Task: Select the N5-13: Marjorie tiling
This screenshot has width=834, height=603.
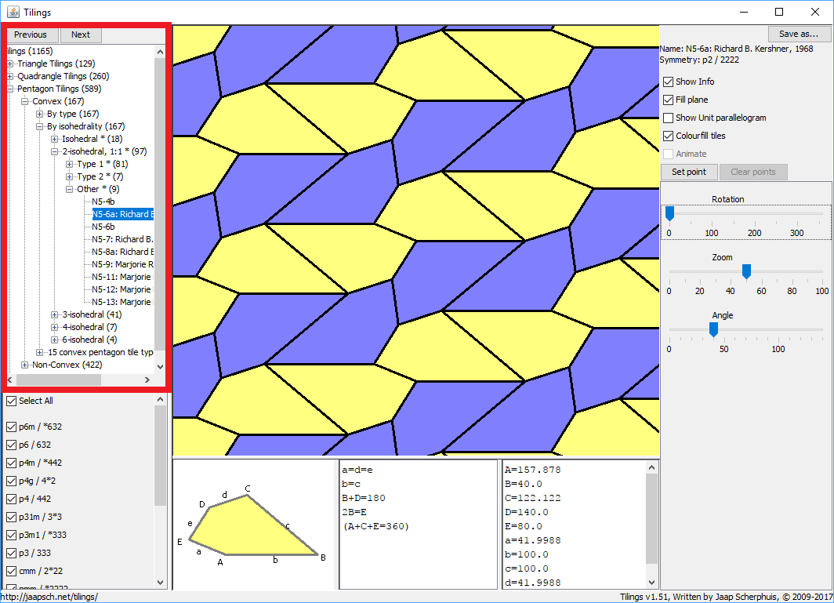Action: pos(122,302)
